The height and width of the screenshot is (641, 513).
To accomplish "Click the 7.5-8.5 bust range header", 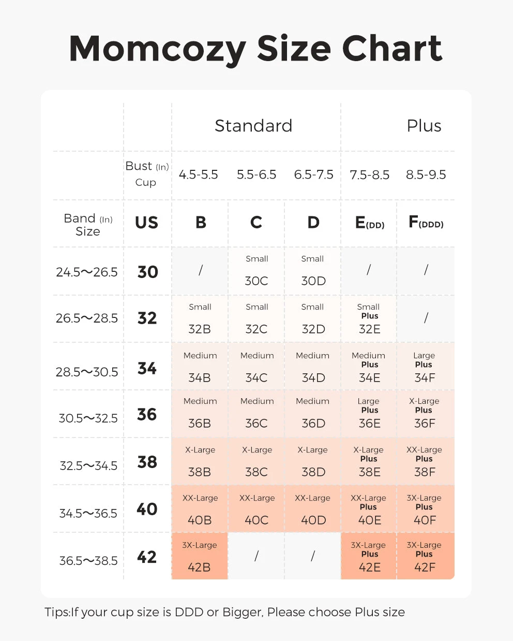I will 369,175.
